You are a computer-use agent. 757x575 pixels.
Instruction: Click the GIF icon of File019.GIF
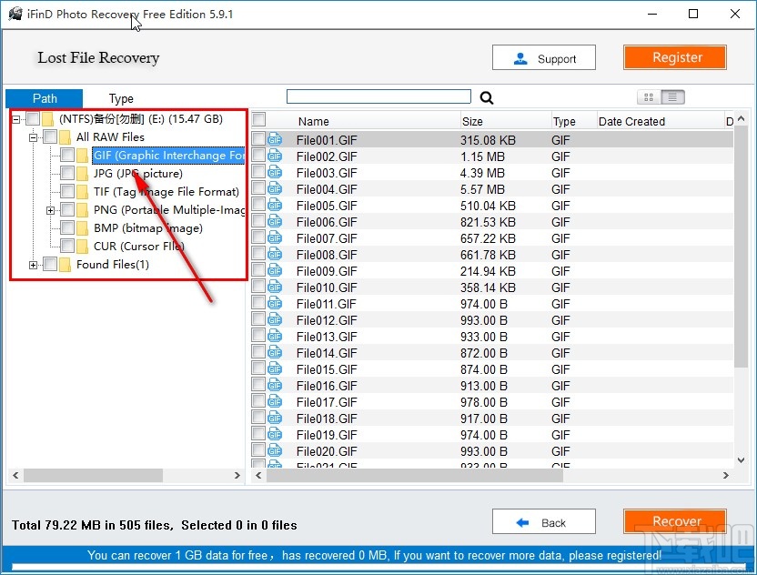[275, 435]
